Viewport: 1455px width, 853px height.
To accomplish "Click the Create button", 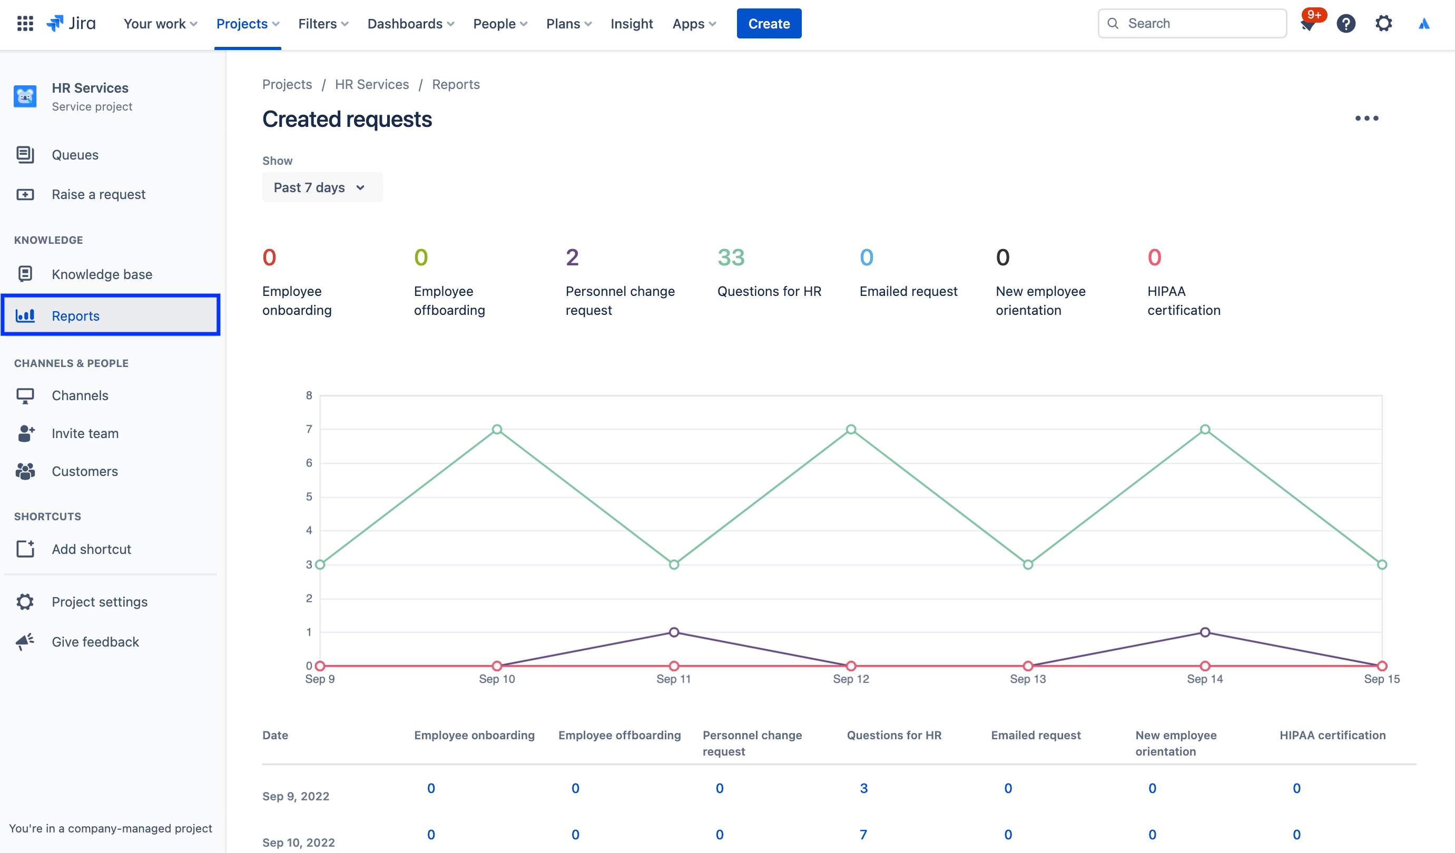I will coord(769,23).
